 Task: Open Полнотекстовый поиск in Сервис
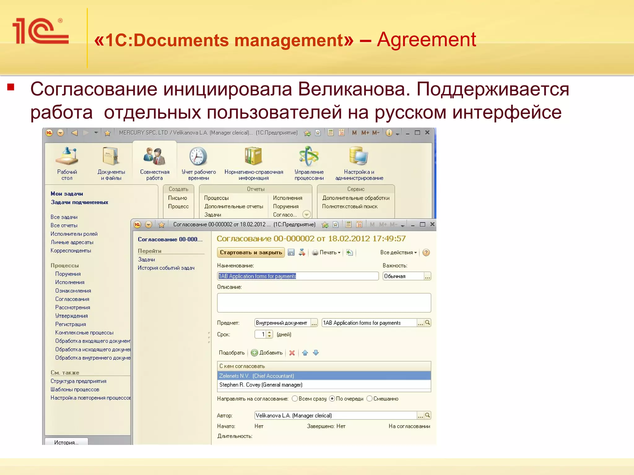350,206
